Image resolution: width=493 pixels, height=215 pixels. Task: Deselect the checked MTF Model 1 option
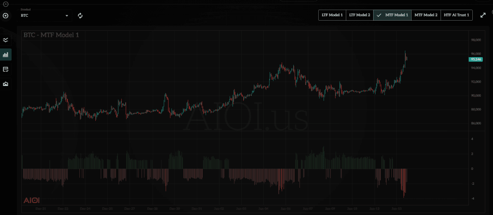pos(392,15)
